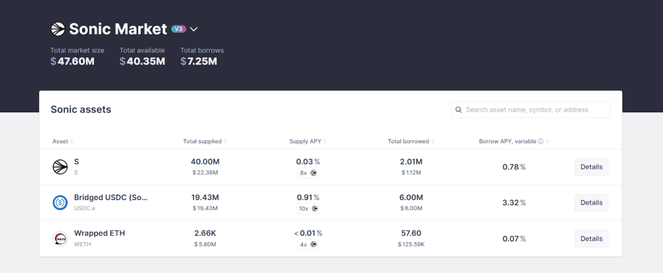
Task: Click the 8x incentive badge for S
Action: tap(308, 173)
